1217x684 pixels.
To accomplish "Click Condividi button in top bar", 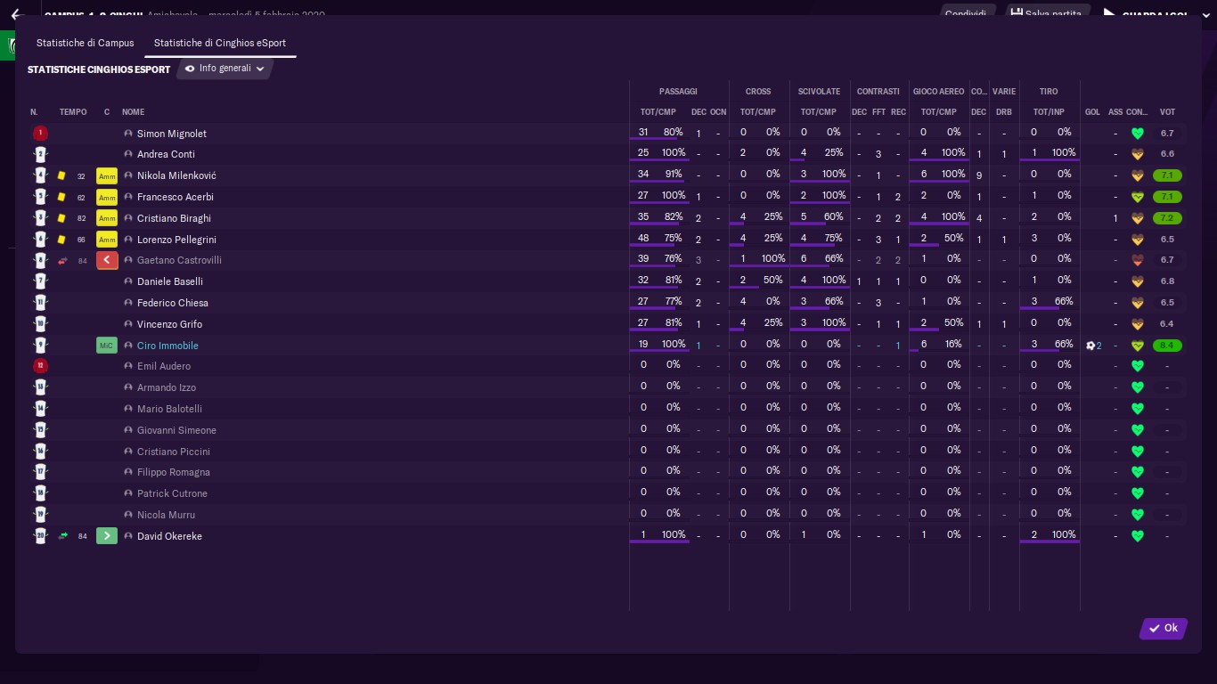I will point(966,13).
